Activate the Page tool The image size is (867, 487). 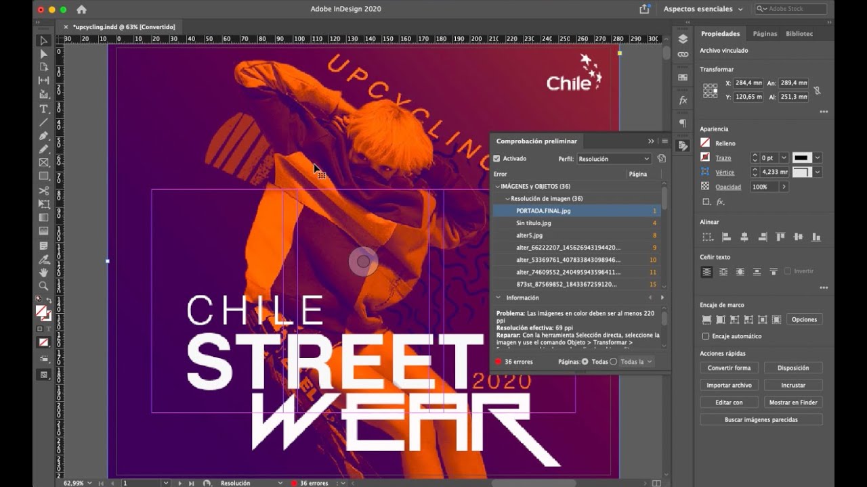click(44, 67)
